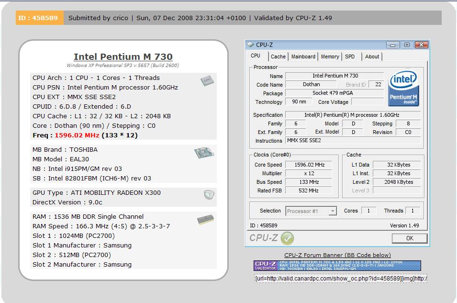
Task: Select the SPD tab
Action: pyautogui.click(x=350, y=56)
